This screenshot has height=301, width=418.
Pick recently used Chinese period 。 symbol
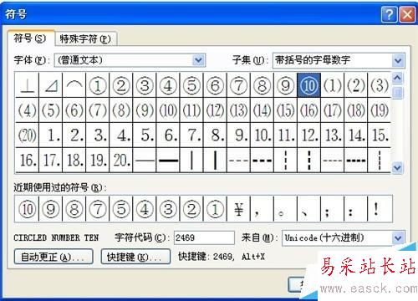285,209
